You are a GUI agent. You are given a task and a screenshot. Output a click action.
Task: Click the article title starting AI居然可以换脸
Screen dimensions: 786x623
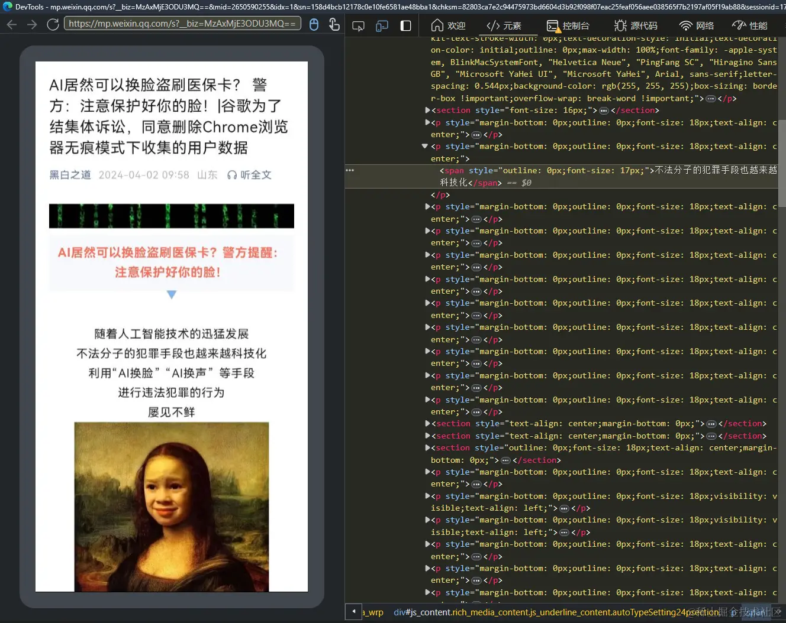(x=169, y=116)
